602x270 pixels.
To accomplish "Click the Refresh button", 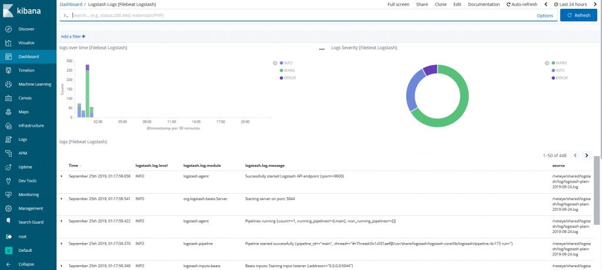I will [578, 15].
